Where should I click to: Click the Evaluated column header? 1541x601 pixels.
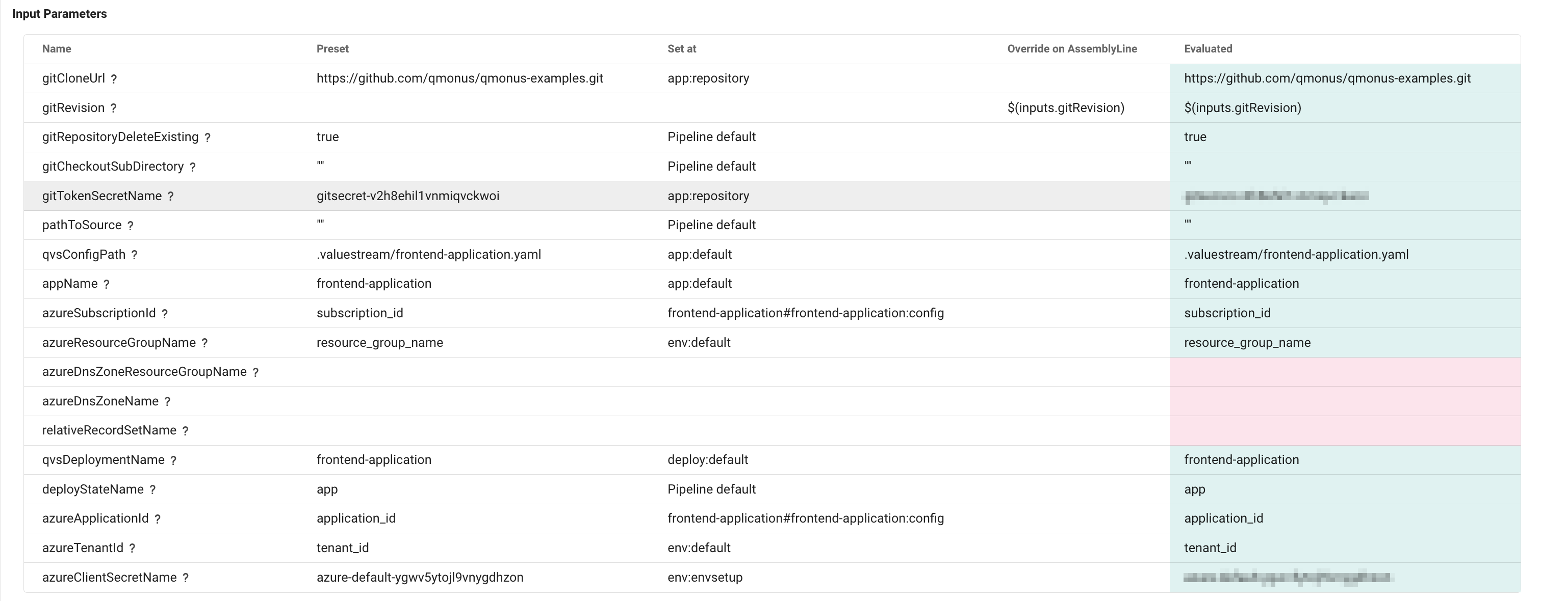point(1208,49)
